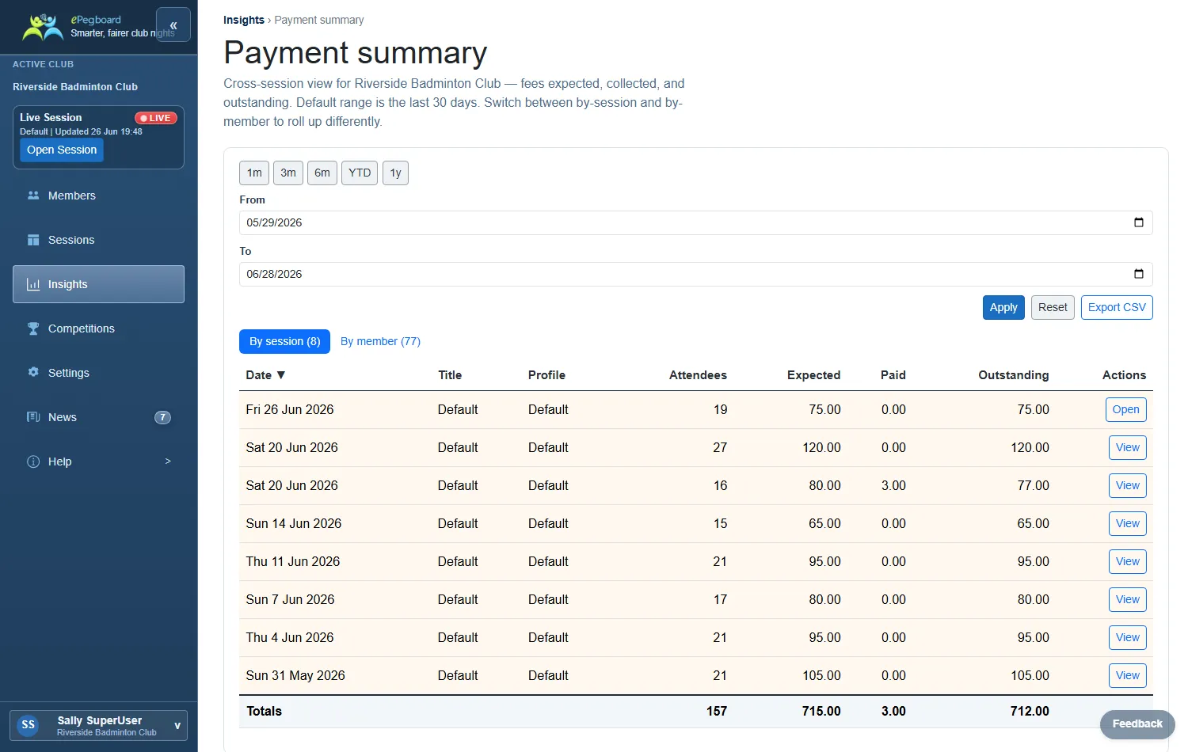
Task: Open the From date calendar picker icon
Action: 1139,222
